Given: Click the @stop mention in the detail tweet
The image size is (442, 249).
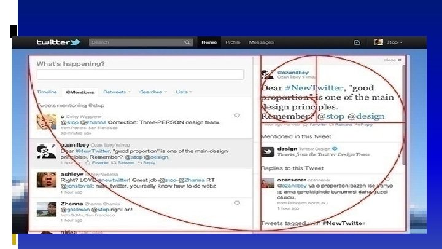Looking at the screenshot, I should (331, 116).
